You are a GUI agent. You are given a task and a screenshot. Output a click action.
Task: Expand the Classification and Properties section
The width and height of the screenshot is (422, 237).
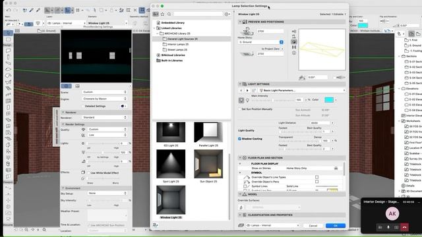(240, 215)
